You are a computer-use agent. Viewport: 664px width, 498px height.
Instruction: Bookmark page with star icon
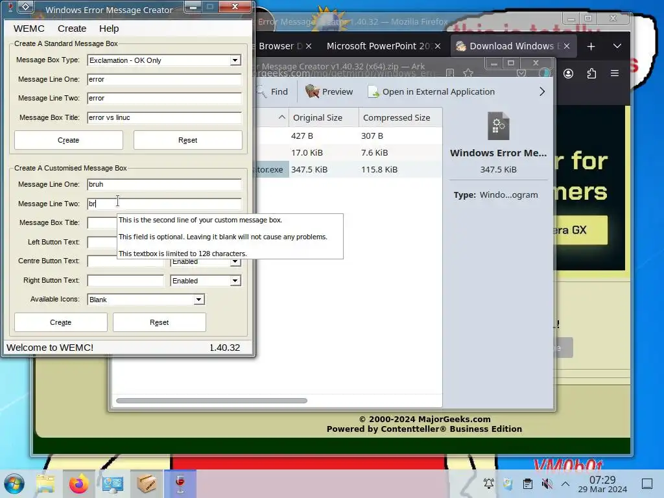(468, 73)
